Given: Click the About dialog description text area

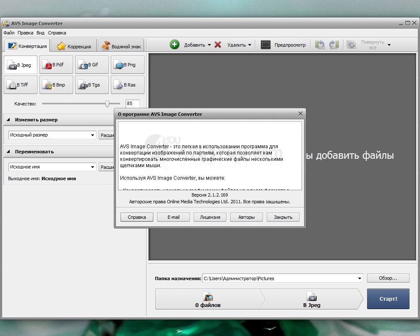Looking at the screenshot, I should [x=210, y=156].
